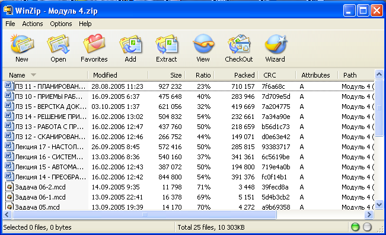
Task: Select the file Задача 05.mcd
Action: coord(37,207)
